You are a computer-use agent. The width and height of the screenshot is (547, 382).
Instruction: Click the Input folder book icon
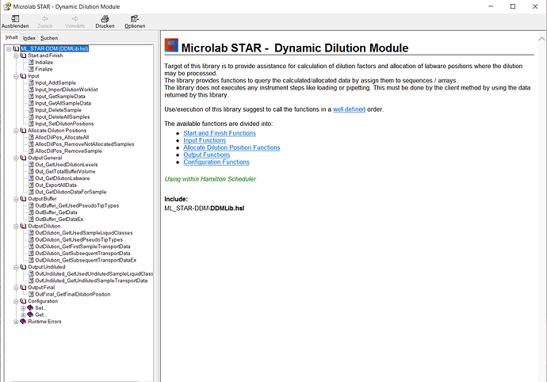[23, 76]
